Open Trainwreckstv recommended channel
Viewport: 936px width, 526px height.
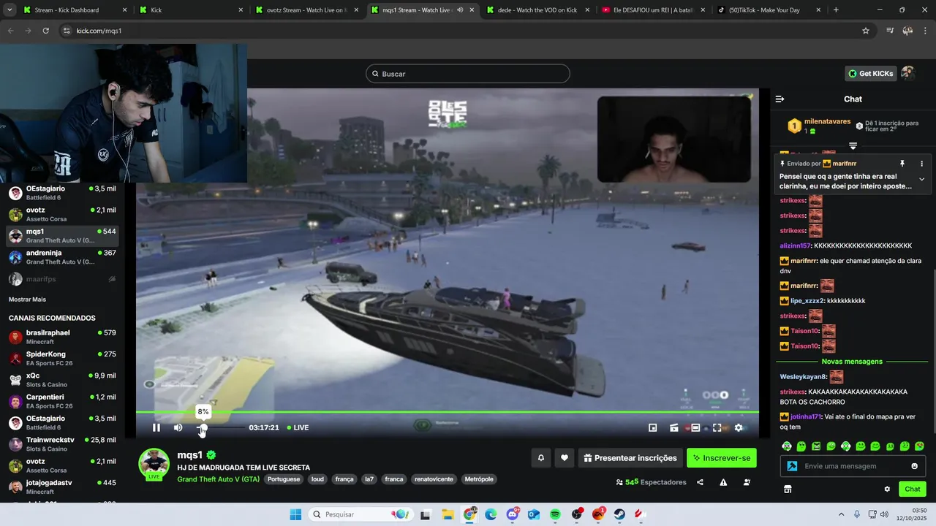point(62,444)
